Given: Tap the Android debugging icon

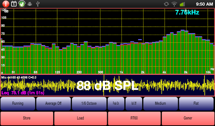Looking at the screenshot, I should [x=30, y=4].
